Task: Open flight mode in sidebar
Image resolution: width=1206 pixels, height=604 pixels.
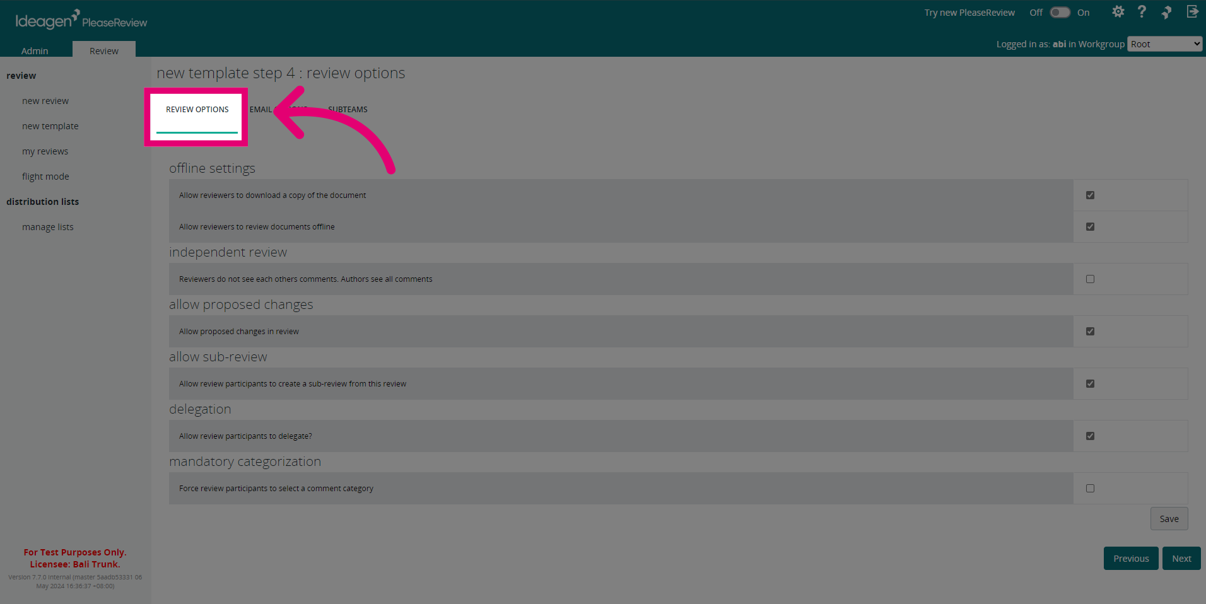Action: click(45, 177)
